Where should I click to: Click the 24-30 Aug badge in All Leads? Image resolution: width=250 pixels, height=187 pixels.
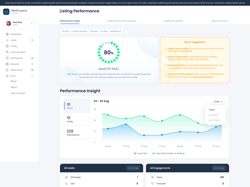pos(133,168)
